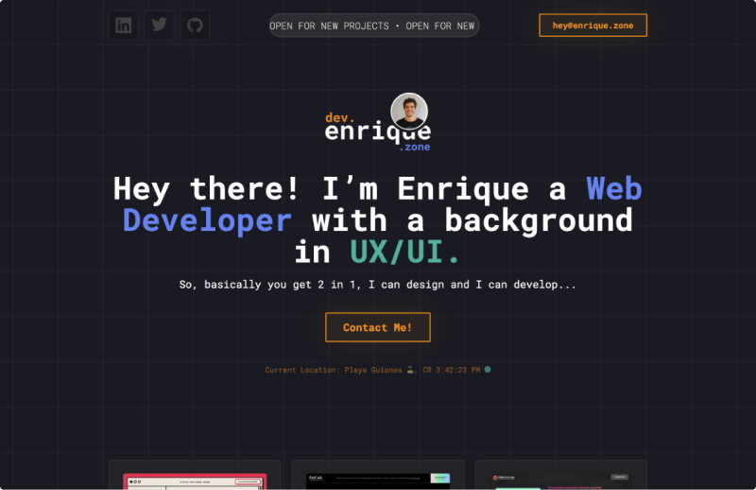Open the red-bordered project thumbnail

[194, 480]
